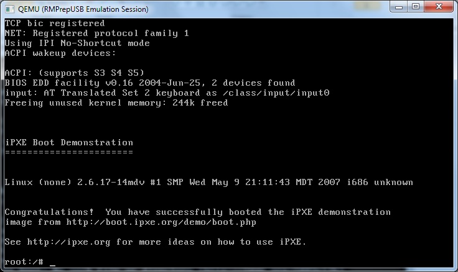The image size is (458, 272).
Task: Click the 'Freeing unused kernel memory' line
Action: click(x=116, y=102)
